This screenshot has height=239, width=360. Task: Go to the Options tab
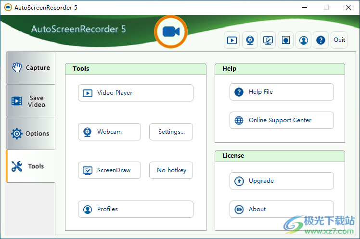[30, 134]
